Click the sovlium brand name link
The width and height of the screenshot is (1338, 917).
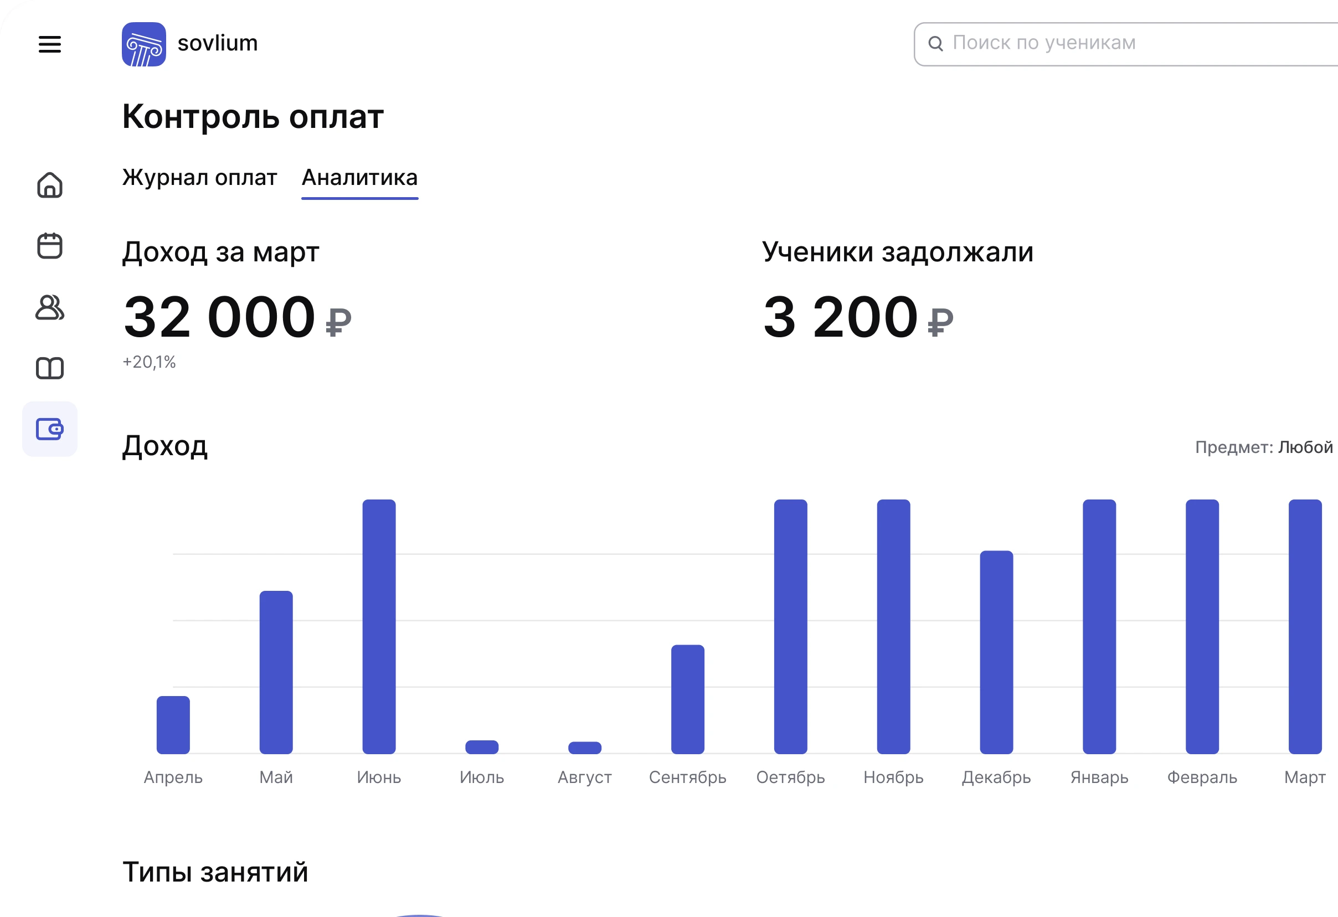(x=218, y=44)
